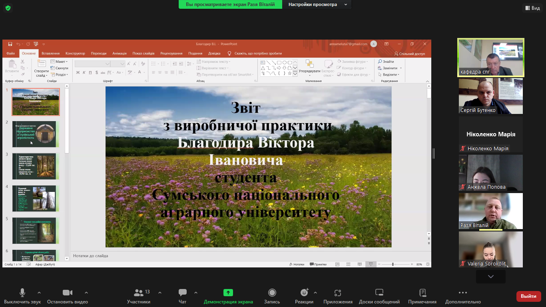
Task: Expand the audio options arrow next to microphone
Action: coord(39,293)
